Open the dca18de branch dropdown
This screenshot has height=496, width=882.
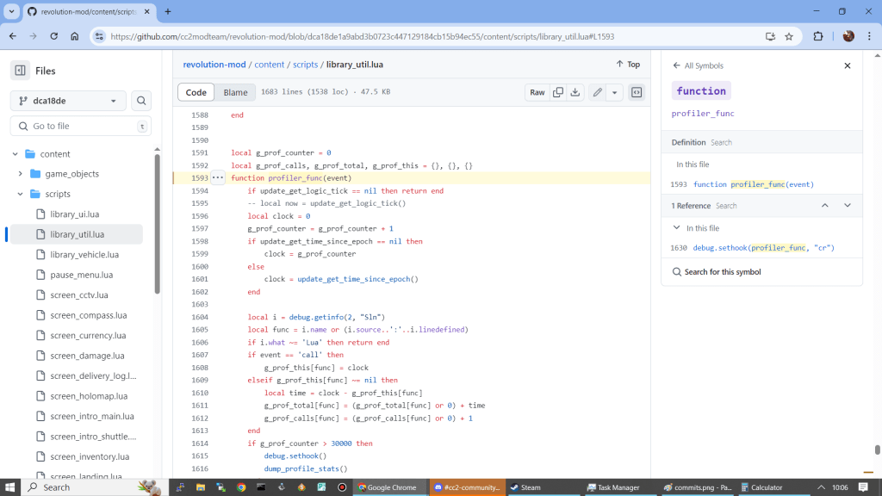click(x=68, y=101)
